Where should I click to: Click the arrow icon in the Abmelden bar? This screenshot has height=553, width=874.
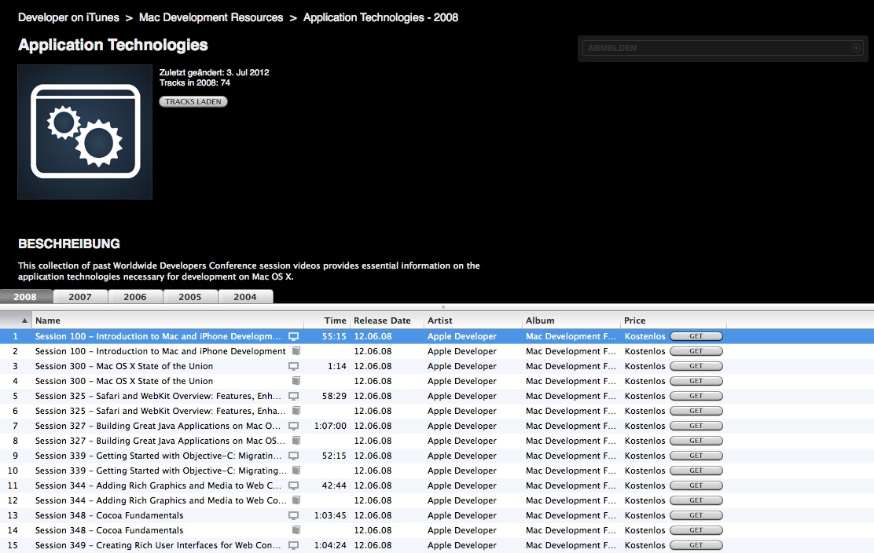pos(856,48)
